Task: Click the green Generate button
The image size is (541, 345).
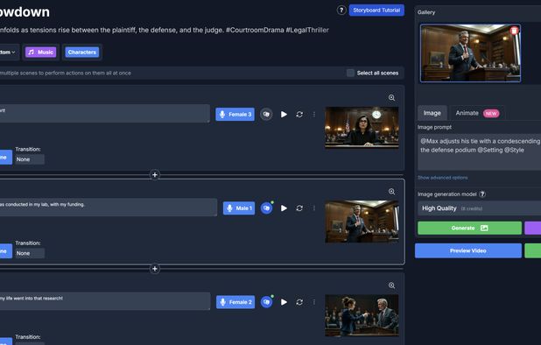Action: coord(469,228)
